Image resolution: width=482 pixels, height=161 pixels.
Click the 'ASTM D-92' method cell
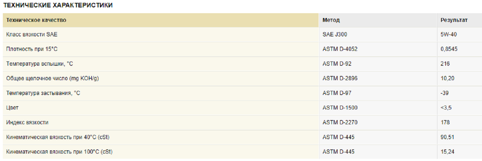[337, 64]
